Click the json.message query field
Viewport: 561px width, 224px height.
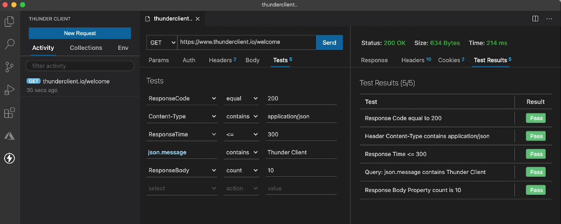tap(182, 153)
